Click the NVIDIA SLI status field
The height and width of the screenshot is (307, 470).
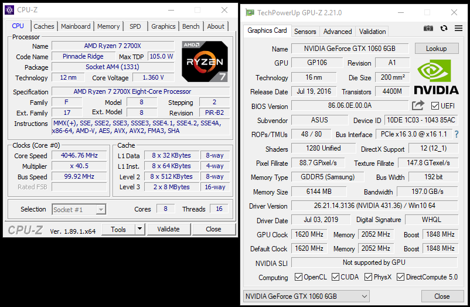point(374,262)
